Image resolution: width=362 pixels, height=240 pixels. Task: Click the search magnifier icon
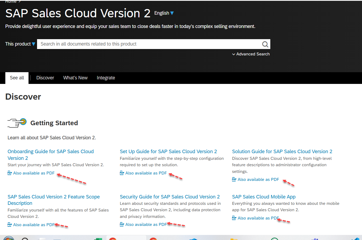(x=265, y=44)
